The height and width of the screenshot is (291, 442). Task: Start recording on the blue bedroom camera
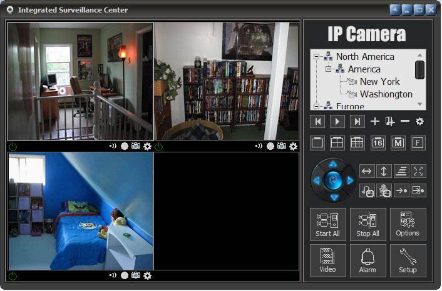click(125, 275)
